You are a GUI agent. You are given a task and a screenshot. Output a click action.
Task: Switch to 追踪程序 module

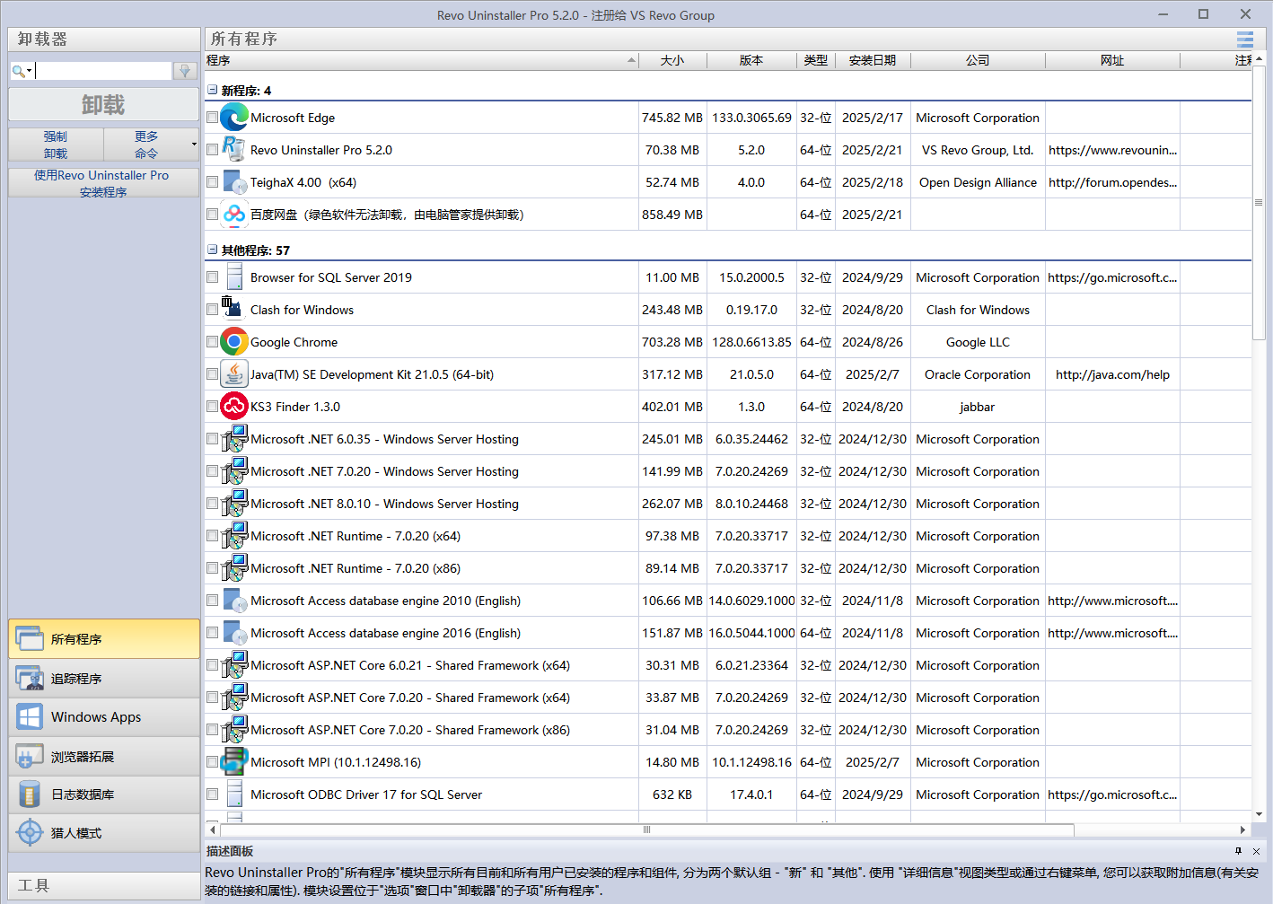tap(104, 679)
